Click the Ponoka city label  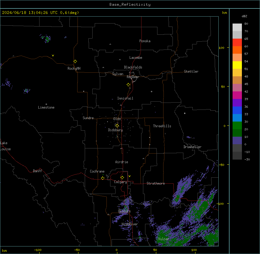[x=145, y=41]
